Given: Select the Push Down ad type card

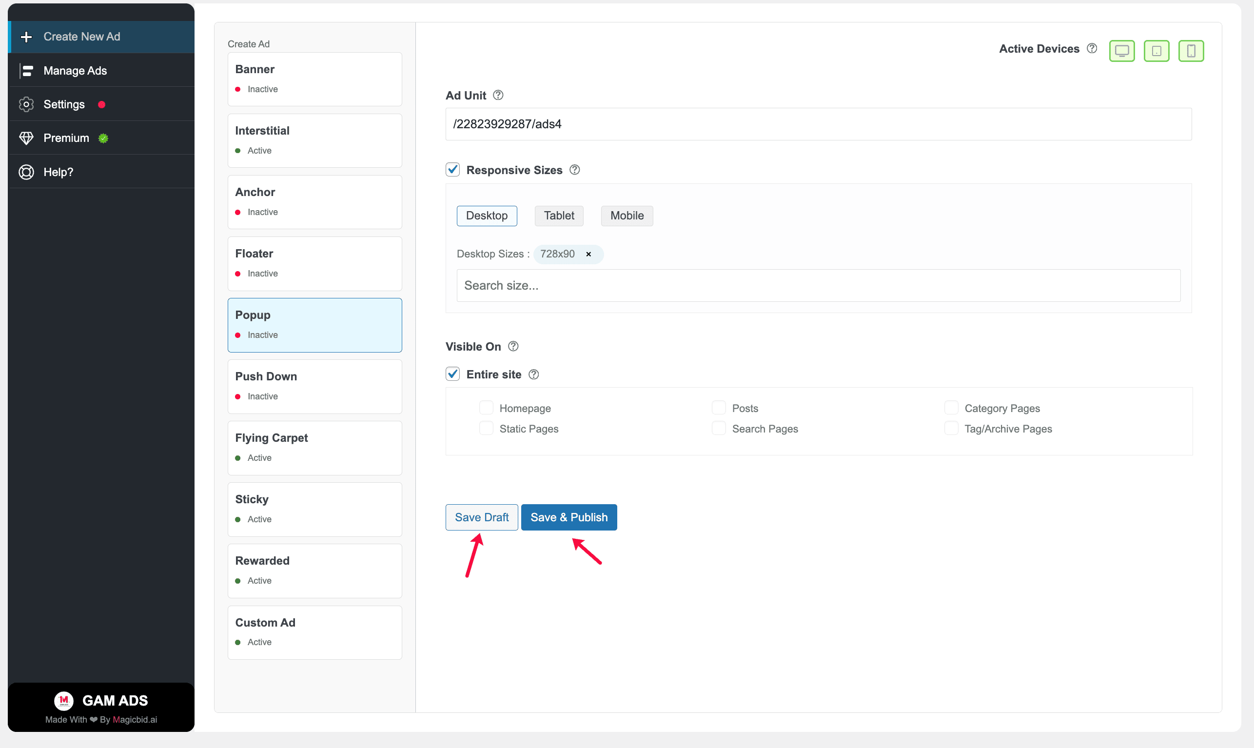Looking at the screenshot, I should 314,387.
